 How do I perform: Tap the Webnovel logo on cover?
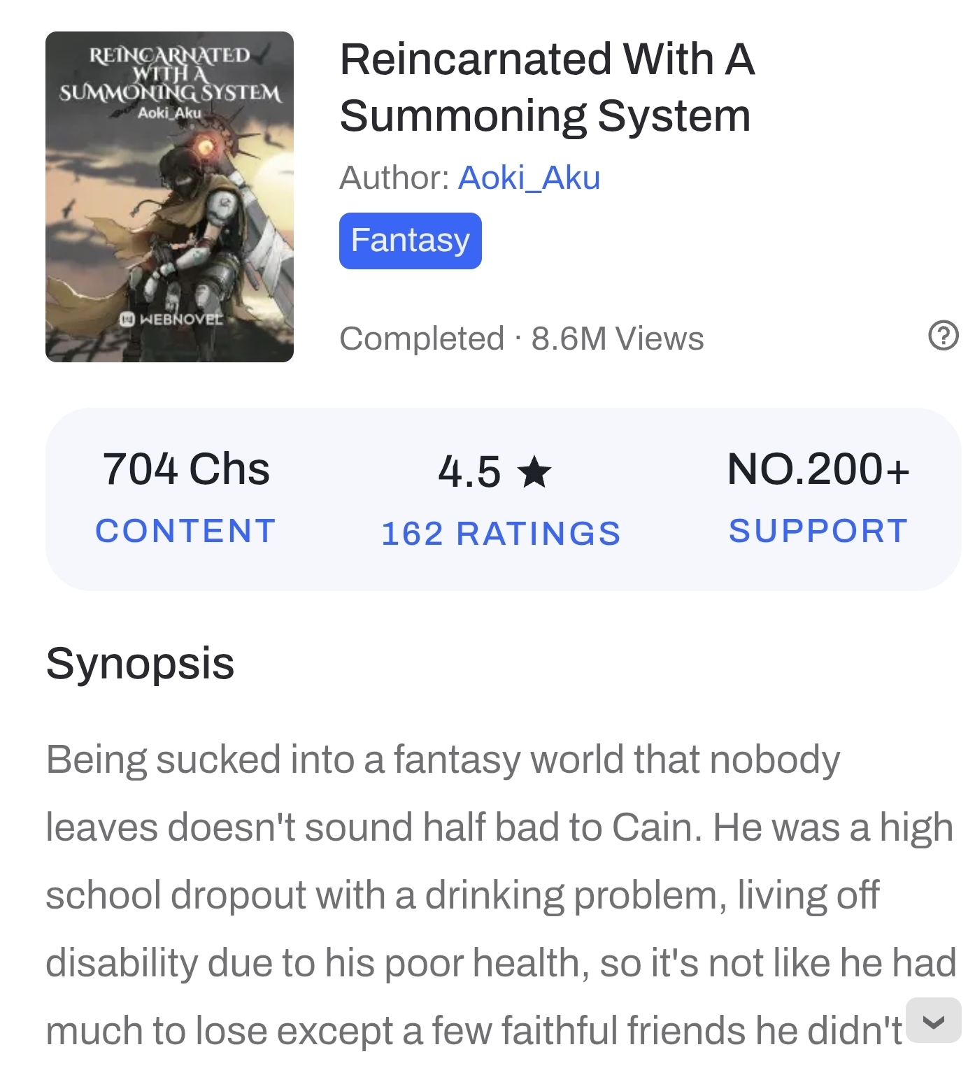(171, 320)
